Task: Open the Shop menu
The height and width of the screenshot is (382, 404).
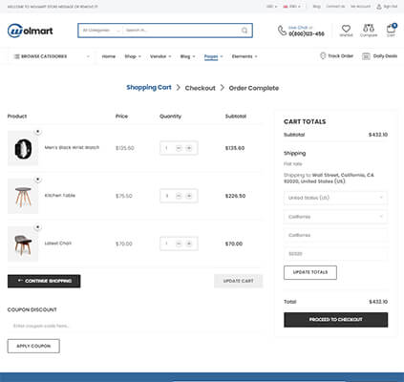Action: (x=133, y=56)
